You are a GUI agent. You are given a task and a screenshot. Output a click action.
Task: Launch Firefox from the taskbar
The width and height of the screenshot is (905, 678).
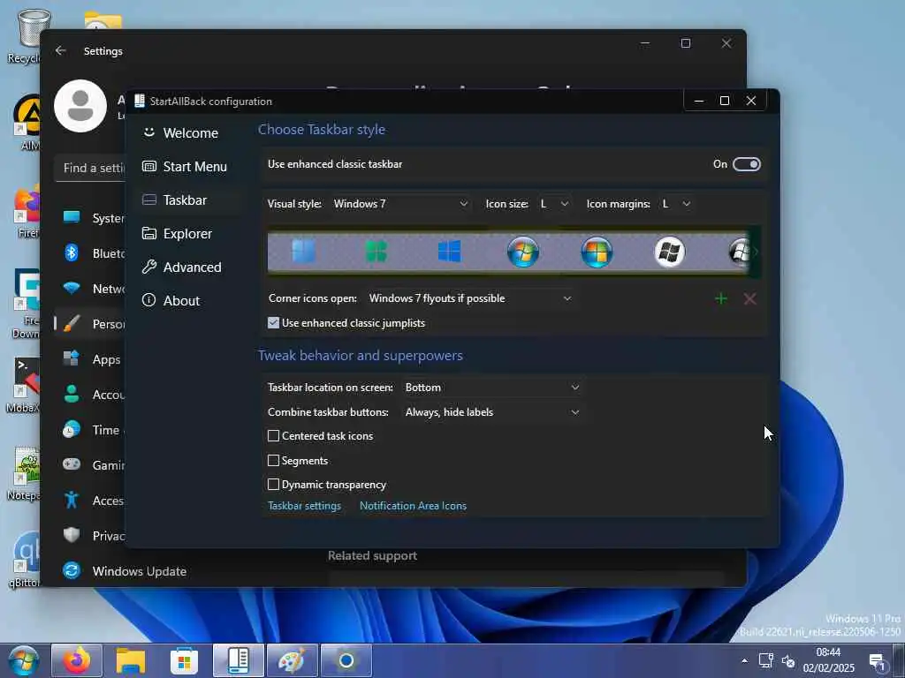click(x=77, y=660)
